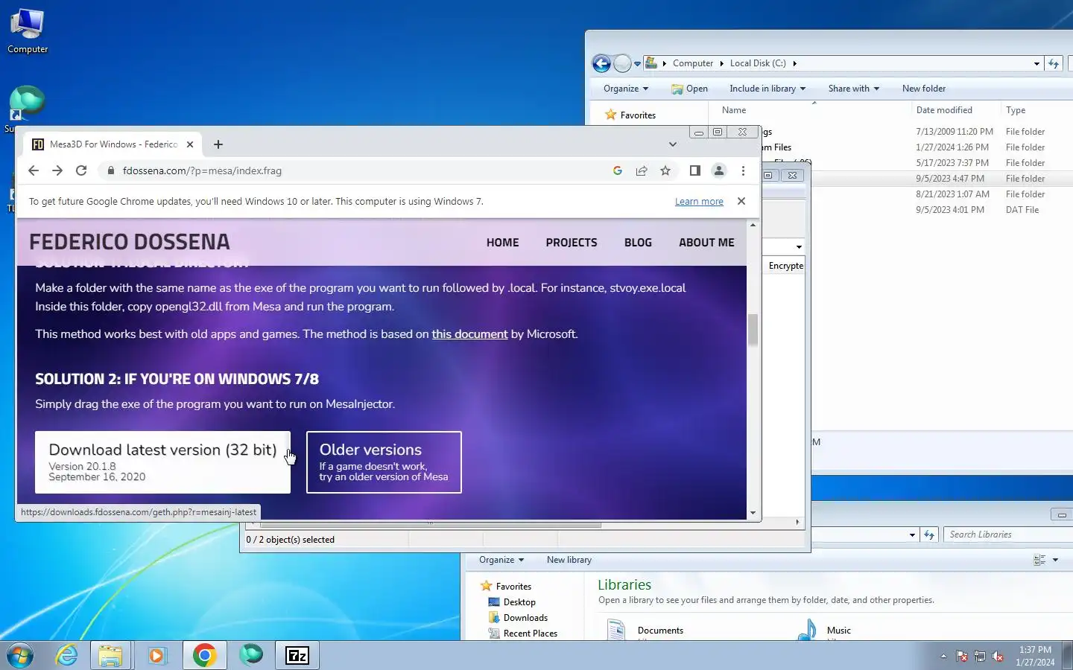Change view icon in Libraries window

tap(1039, 560)
